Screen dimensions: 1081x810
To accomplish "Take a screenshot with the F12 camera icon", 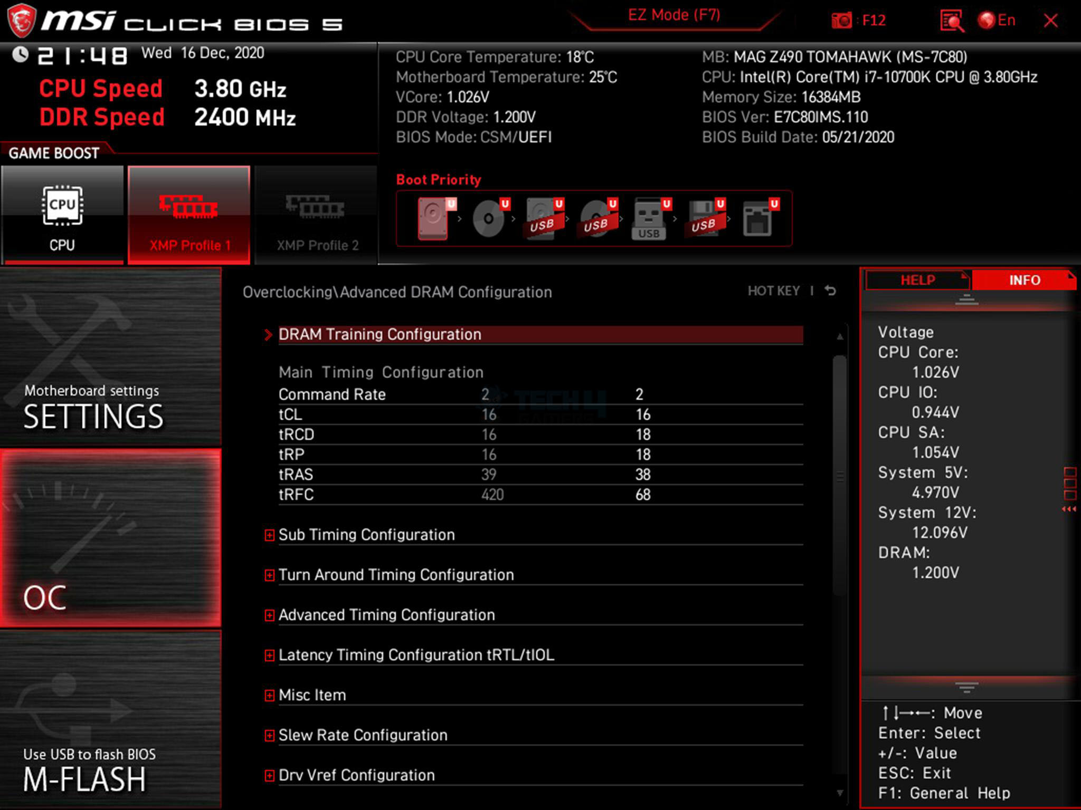I will point(841,21).
